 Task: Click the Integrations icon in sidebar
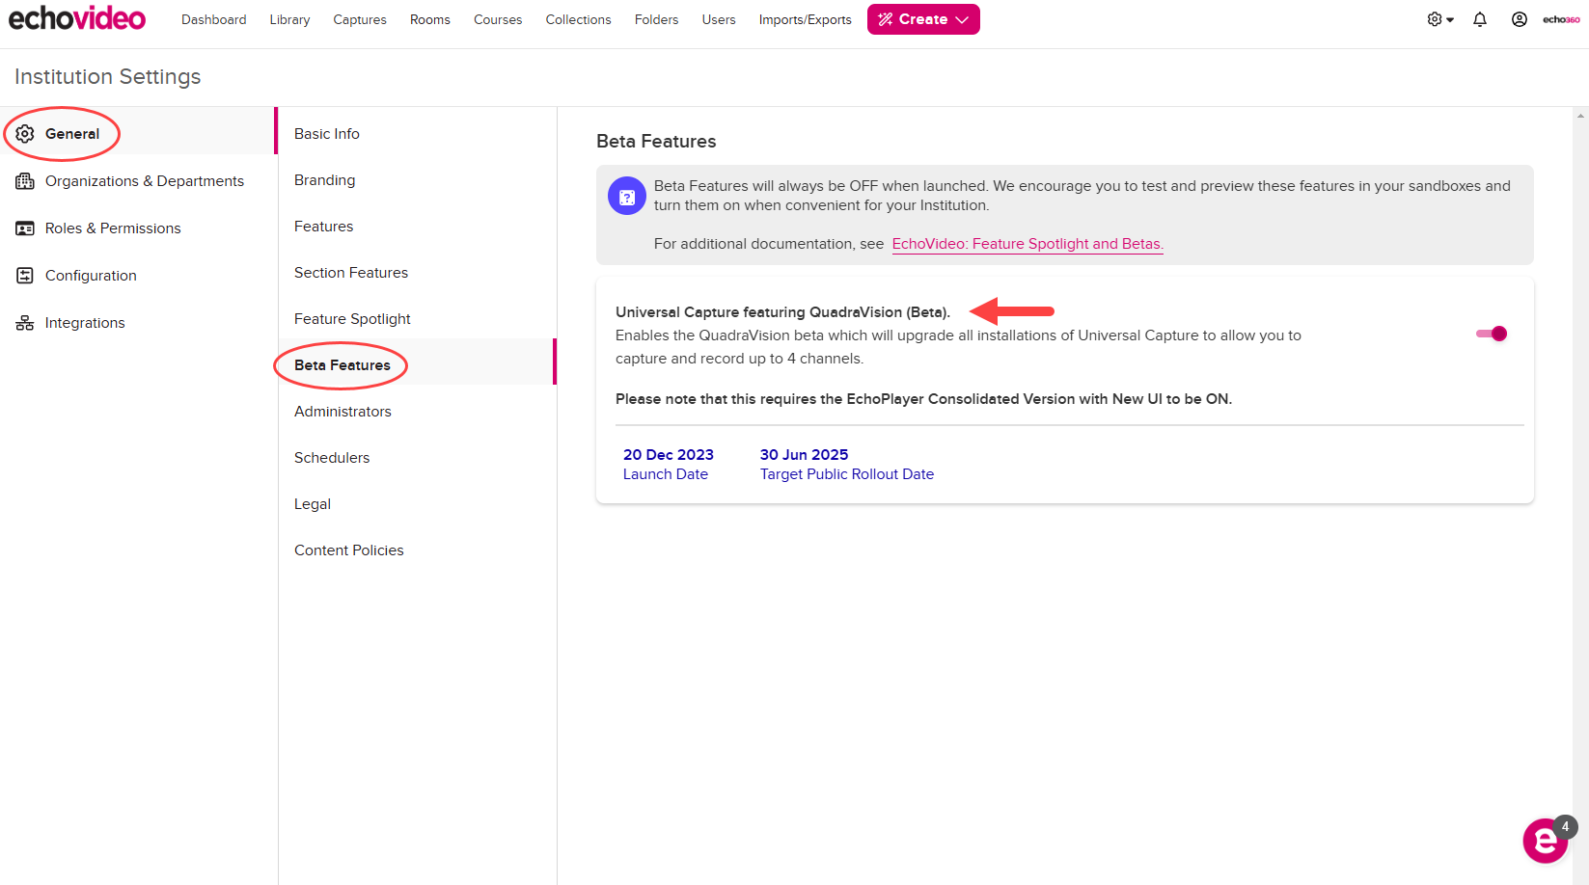[25, 323]
